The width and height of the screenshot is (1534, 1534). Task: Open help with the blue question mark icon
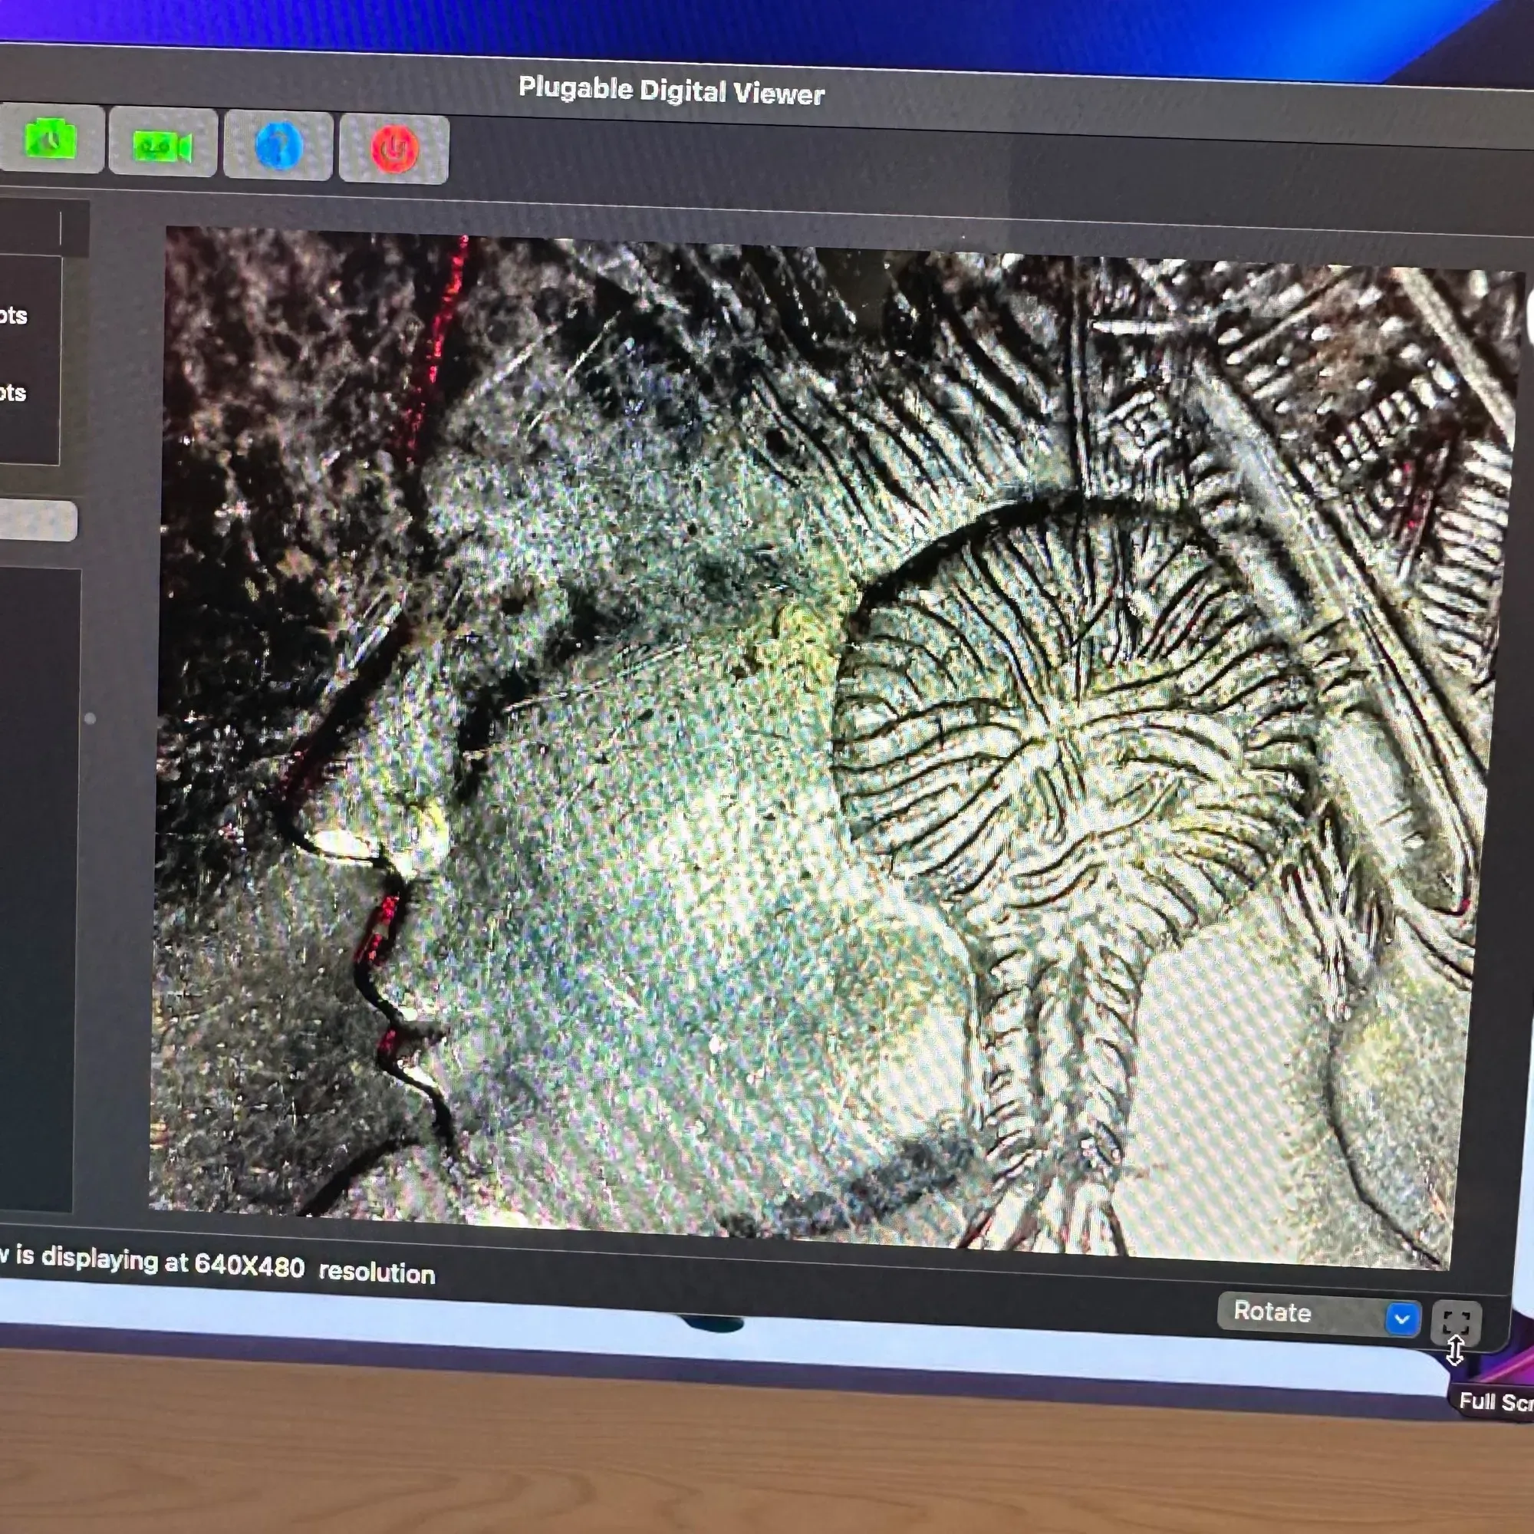[x=278, y=147]
